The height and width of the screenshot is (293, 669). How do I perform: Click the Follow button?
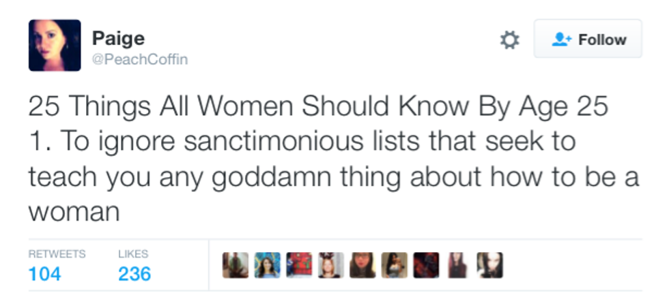coord(588,40)
